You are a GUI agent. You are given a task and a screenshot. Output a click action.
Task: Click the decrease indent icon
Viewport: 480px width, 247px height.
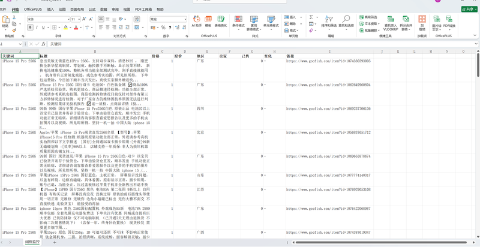tap(121, 27)
